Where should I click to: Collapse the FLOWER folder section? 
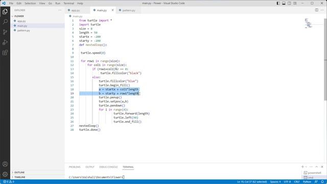click(19, 16)
